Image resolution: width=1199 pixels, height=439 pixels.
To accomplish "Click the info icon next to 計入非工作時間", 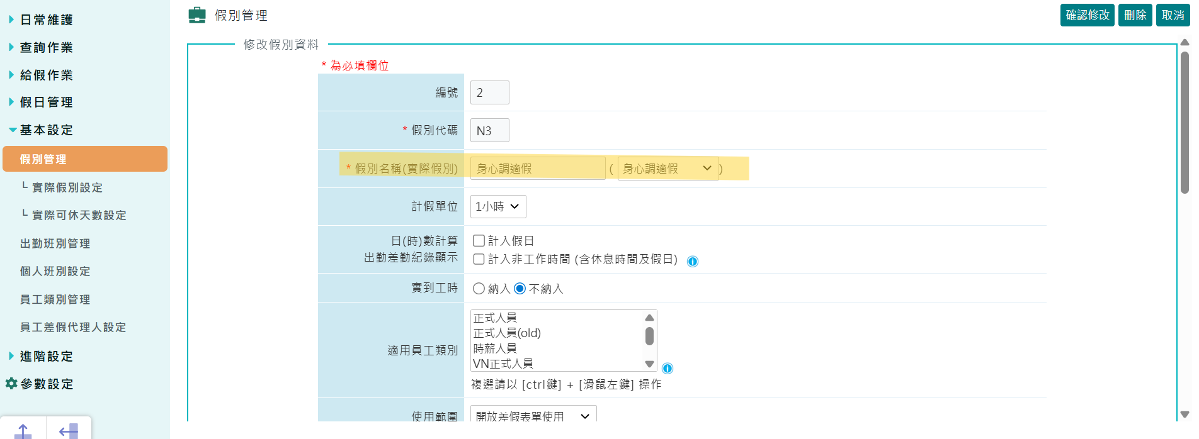I will pyautogui.click(x=693, y=262).
